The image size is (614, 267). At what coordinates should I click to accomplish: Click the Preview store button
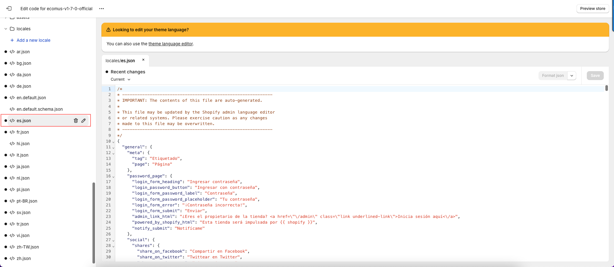click(592, 9)
